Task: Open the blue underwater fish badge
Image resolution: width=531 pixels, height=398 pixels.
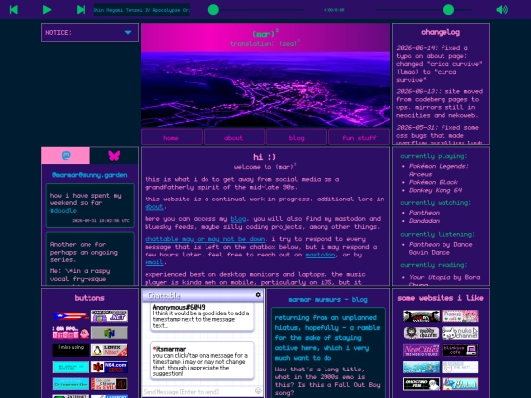Action: pyautogui.click(x=421, y=367)
